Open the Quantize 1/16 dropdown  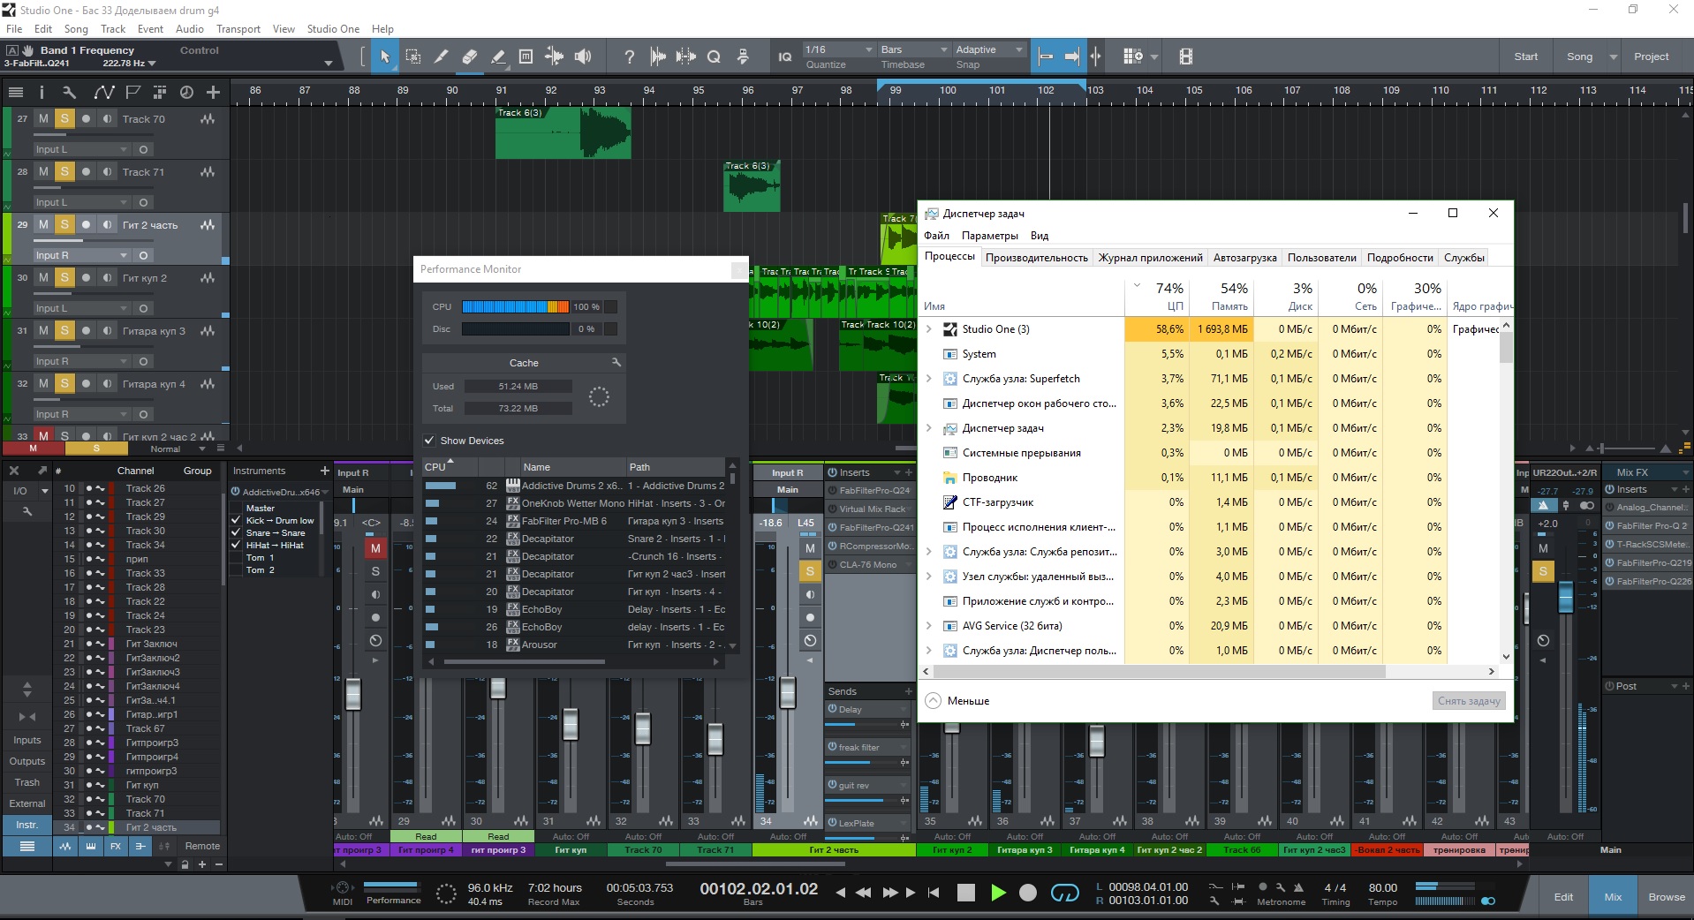click(838, 49)
